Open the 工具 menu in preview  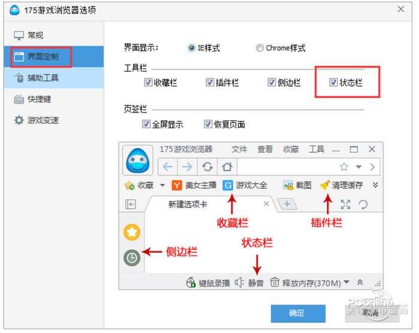tap(317, 149)
